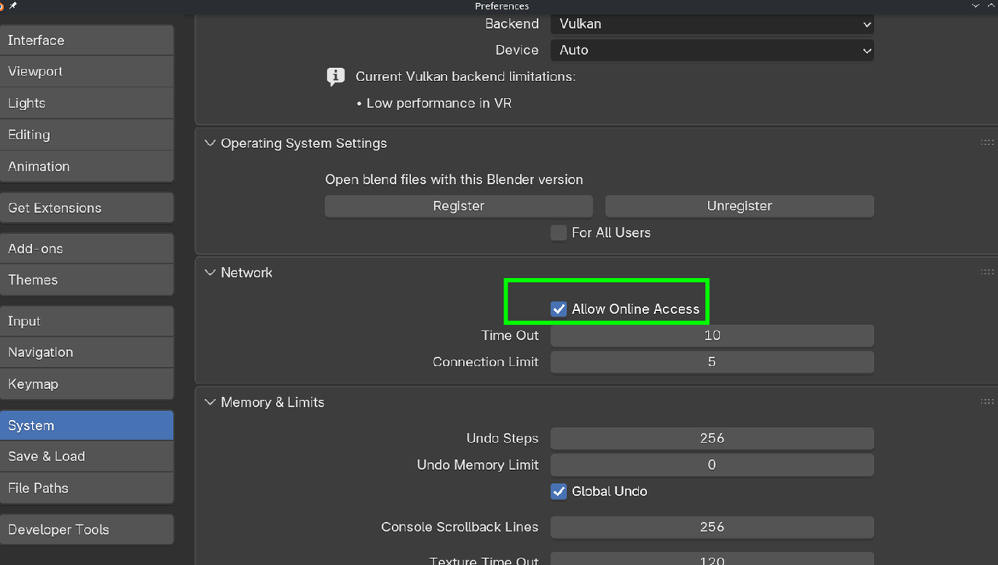Grab the Operating System Settings panel drag handle
The width and height of the screenshot is (998, 565).
pyautogui.click(x=987, y=143)
